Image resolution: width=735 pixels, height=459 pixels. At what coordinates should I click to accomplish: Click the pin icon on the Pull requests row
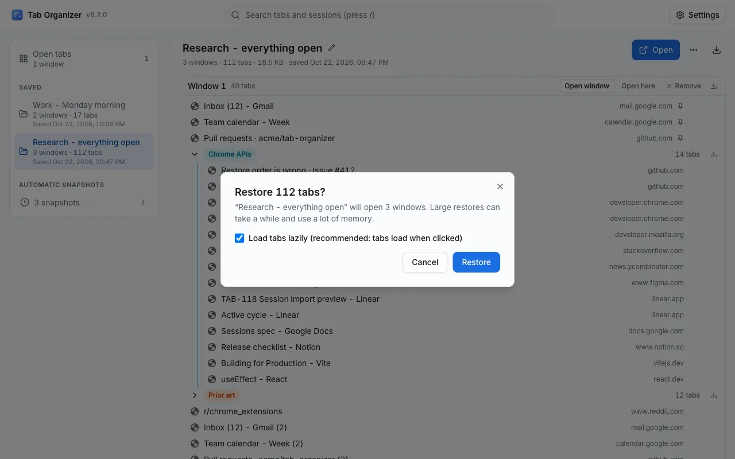tap(680, 138)
